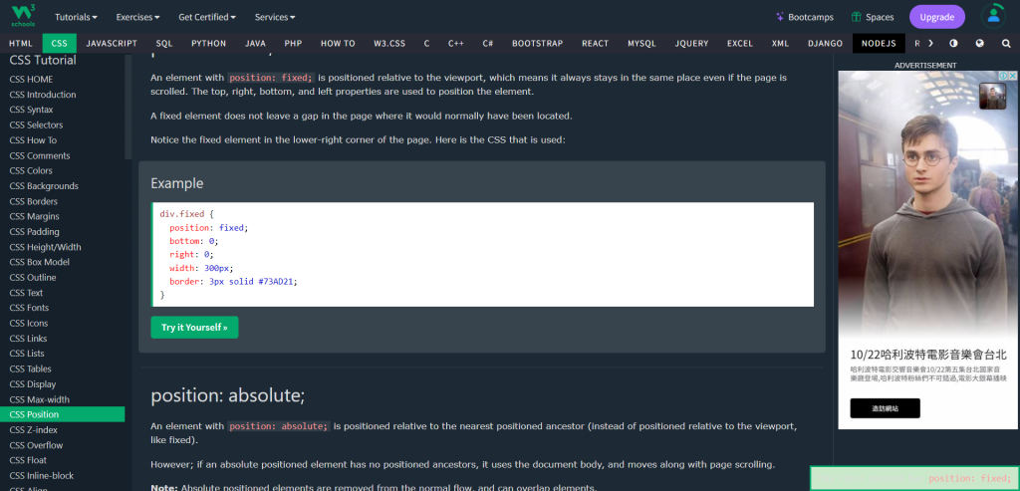Open the C++ tab
This screenshot has width=1020, height=491.
[456, 44]
